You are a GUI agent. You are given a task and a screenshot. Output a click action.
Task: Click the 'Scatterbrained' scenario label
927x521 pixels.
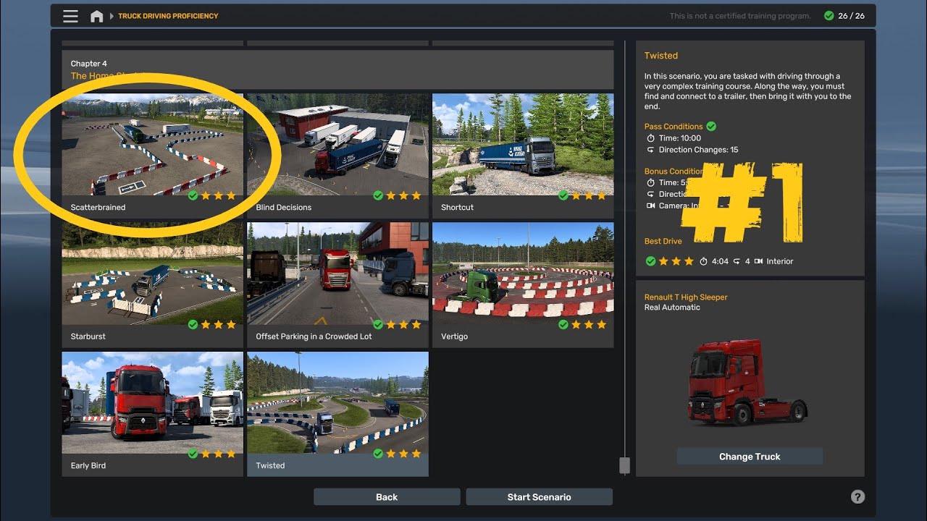point(98,208)
